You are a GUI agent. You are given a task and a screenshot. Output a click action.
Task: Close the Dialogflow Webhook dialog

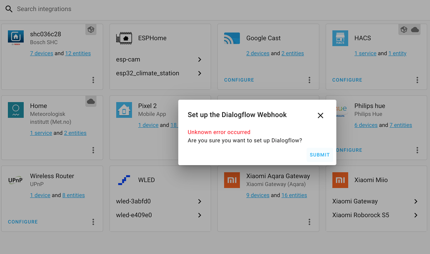(x=320, y=115)
